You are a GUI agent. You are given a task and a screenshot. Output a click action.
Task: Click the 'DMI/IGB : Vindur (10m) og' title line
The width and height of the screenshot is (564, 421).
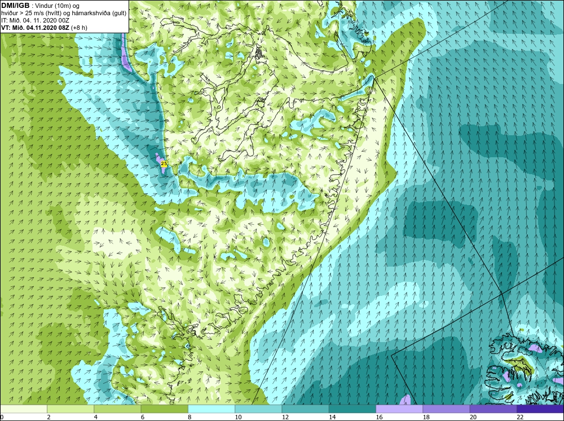pyautogui.click(x=40, y=6)
